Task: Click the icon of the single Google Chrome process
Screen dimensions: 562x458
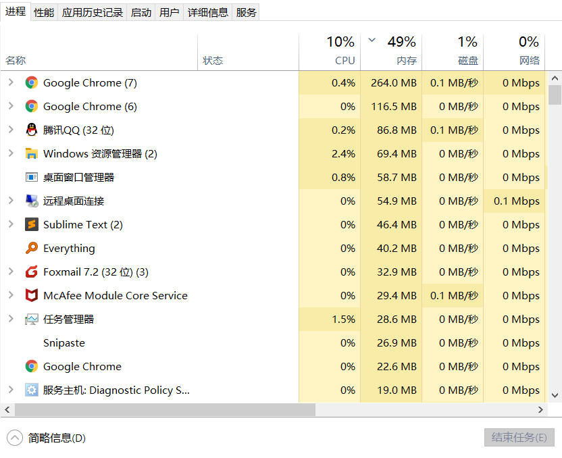Action: click(32, 366)
